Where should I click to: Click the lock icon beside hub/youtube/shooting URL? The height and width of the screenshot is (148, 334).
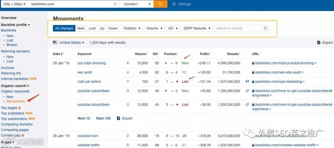point(253,63)
